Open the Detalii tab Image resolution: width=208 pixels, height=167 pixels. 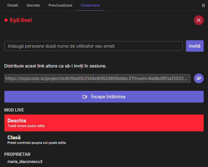[13, 5]
